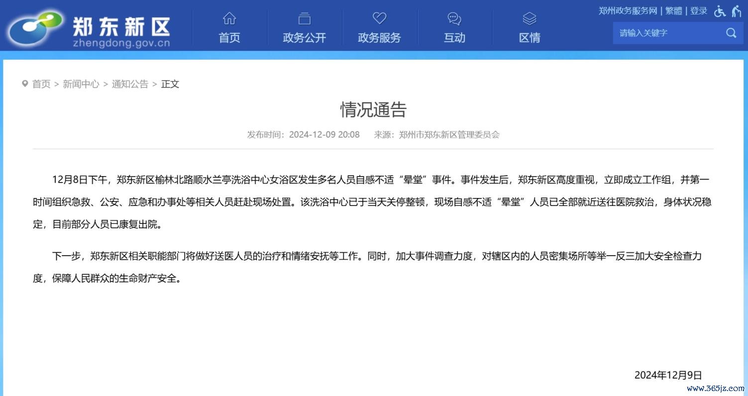Open the 政务公开 navigation menu
This screenshot has width=748, height=396.
304,38
